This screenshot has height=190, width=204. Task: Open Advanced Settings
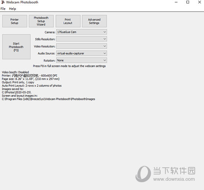tap(94, 21)
